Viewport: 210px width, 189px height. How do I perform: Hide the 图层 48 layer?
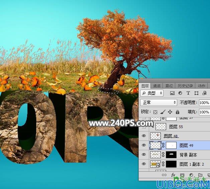[144, 136]
